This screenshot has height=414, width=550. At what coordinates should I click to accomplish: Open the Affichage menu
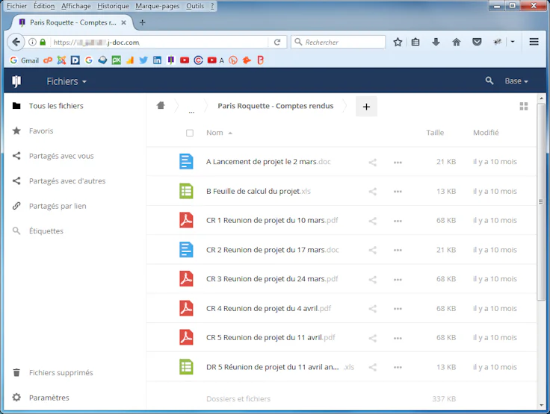(x=75, y=6)
